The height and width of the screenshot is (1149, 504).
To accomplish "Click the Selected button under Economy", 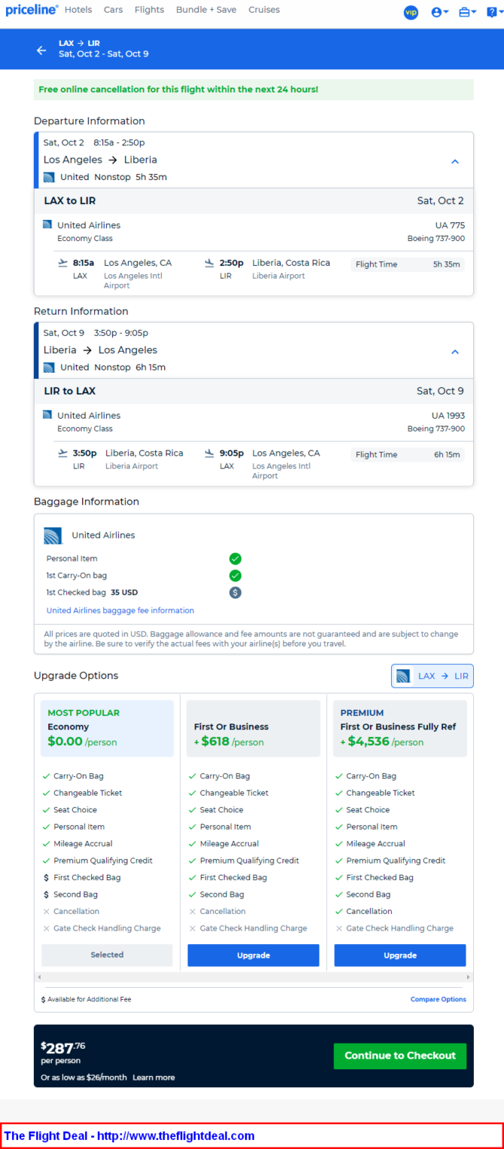I will (107, 955).
